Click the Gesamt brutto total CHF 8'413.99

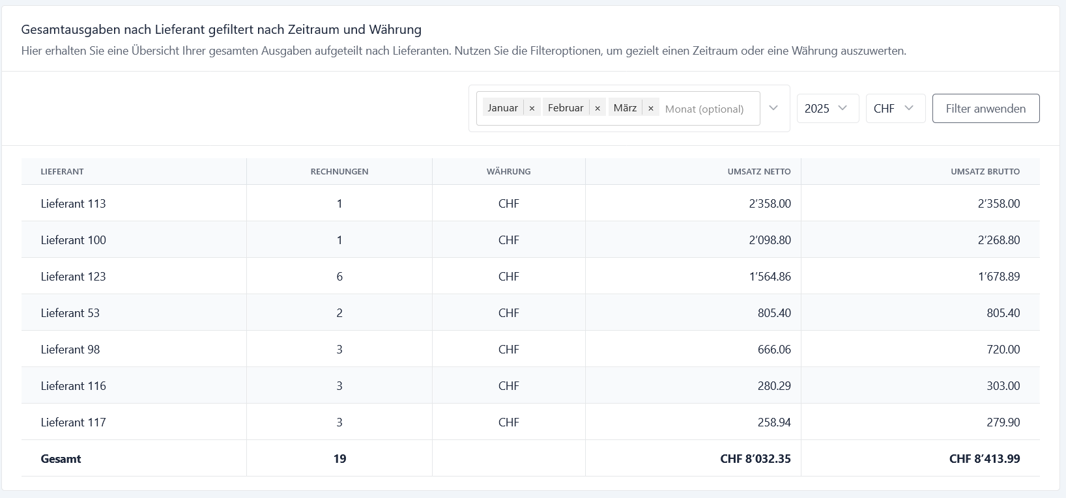(x=984, y=459)
